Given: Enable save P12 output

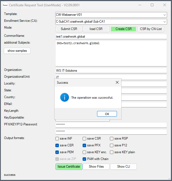Looking at the screenshot, I should pos(112,145).
